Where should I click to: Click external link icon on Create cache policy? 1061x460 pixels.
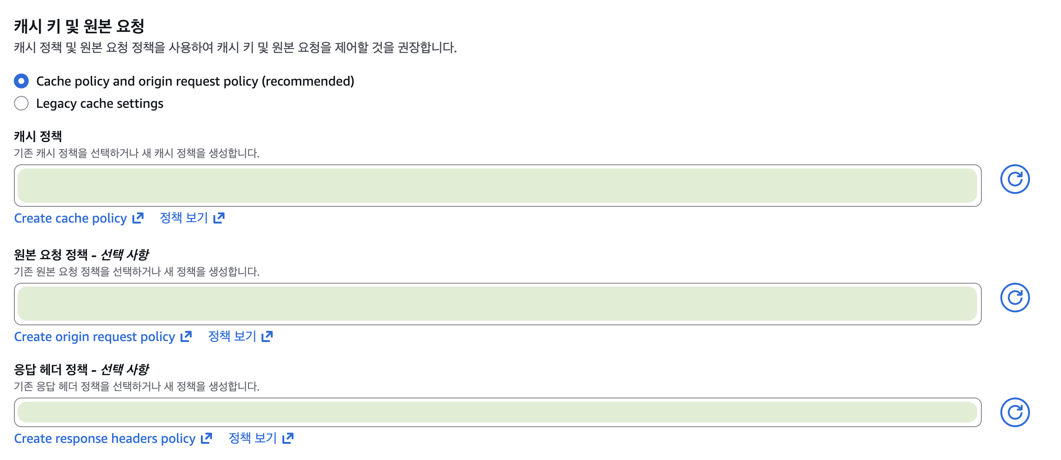(137, 217)
